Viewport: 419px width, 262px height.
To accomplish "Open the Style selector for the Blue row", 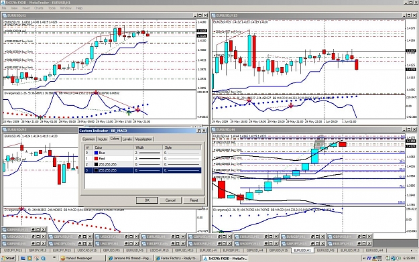I will [182, 153].
